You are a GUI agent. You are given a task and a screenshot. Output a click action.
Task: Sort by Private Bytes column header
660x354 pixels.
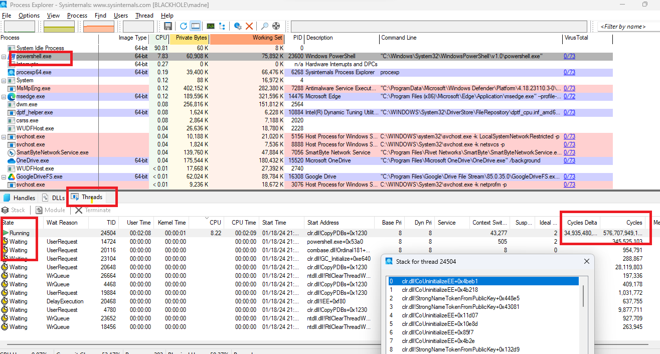[190, 38]
